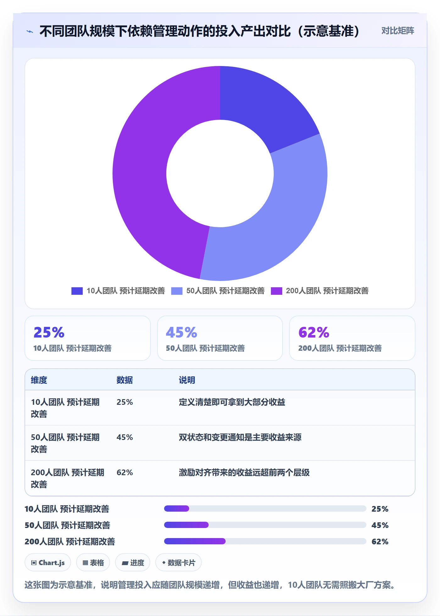The image size is (440, 616).
Task: Toggle the 10人团队 legend color swatch
Action: click(x=77, y=291)
